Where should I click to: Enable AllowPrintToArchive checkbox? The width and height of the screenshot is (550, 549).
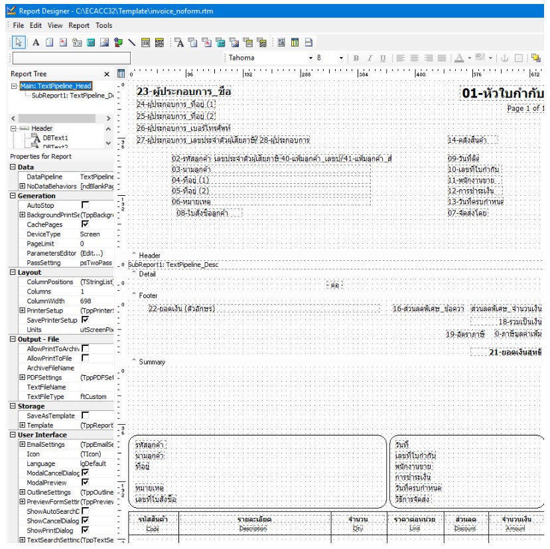tap(85, 349)
